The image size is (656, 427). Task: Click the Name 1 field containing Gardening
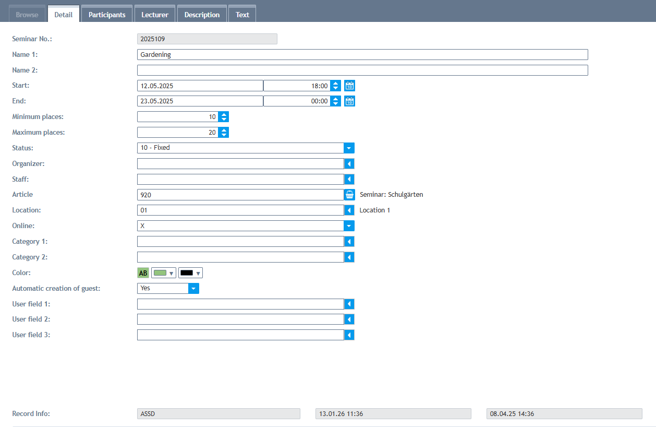click(362, 55)
